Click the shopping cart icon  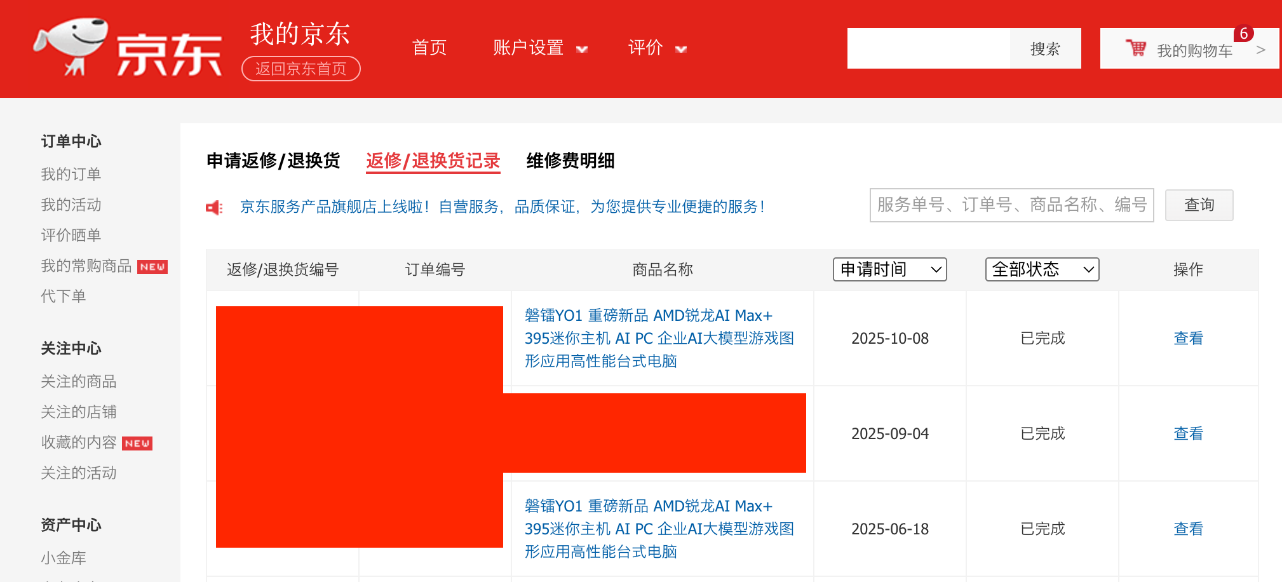[x=1136, y=48]
